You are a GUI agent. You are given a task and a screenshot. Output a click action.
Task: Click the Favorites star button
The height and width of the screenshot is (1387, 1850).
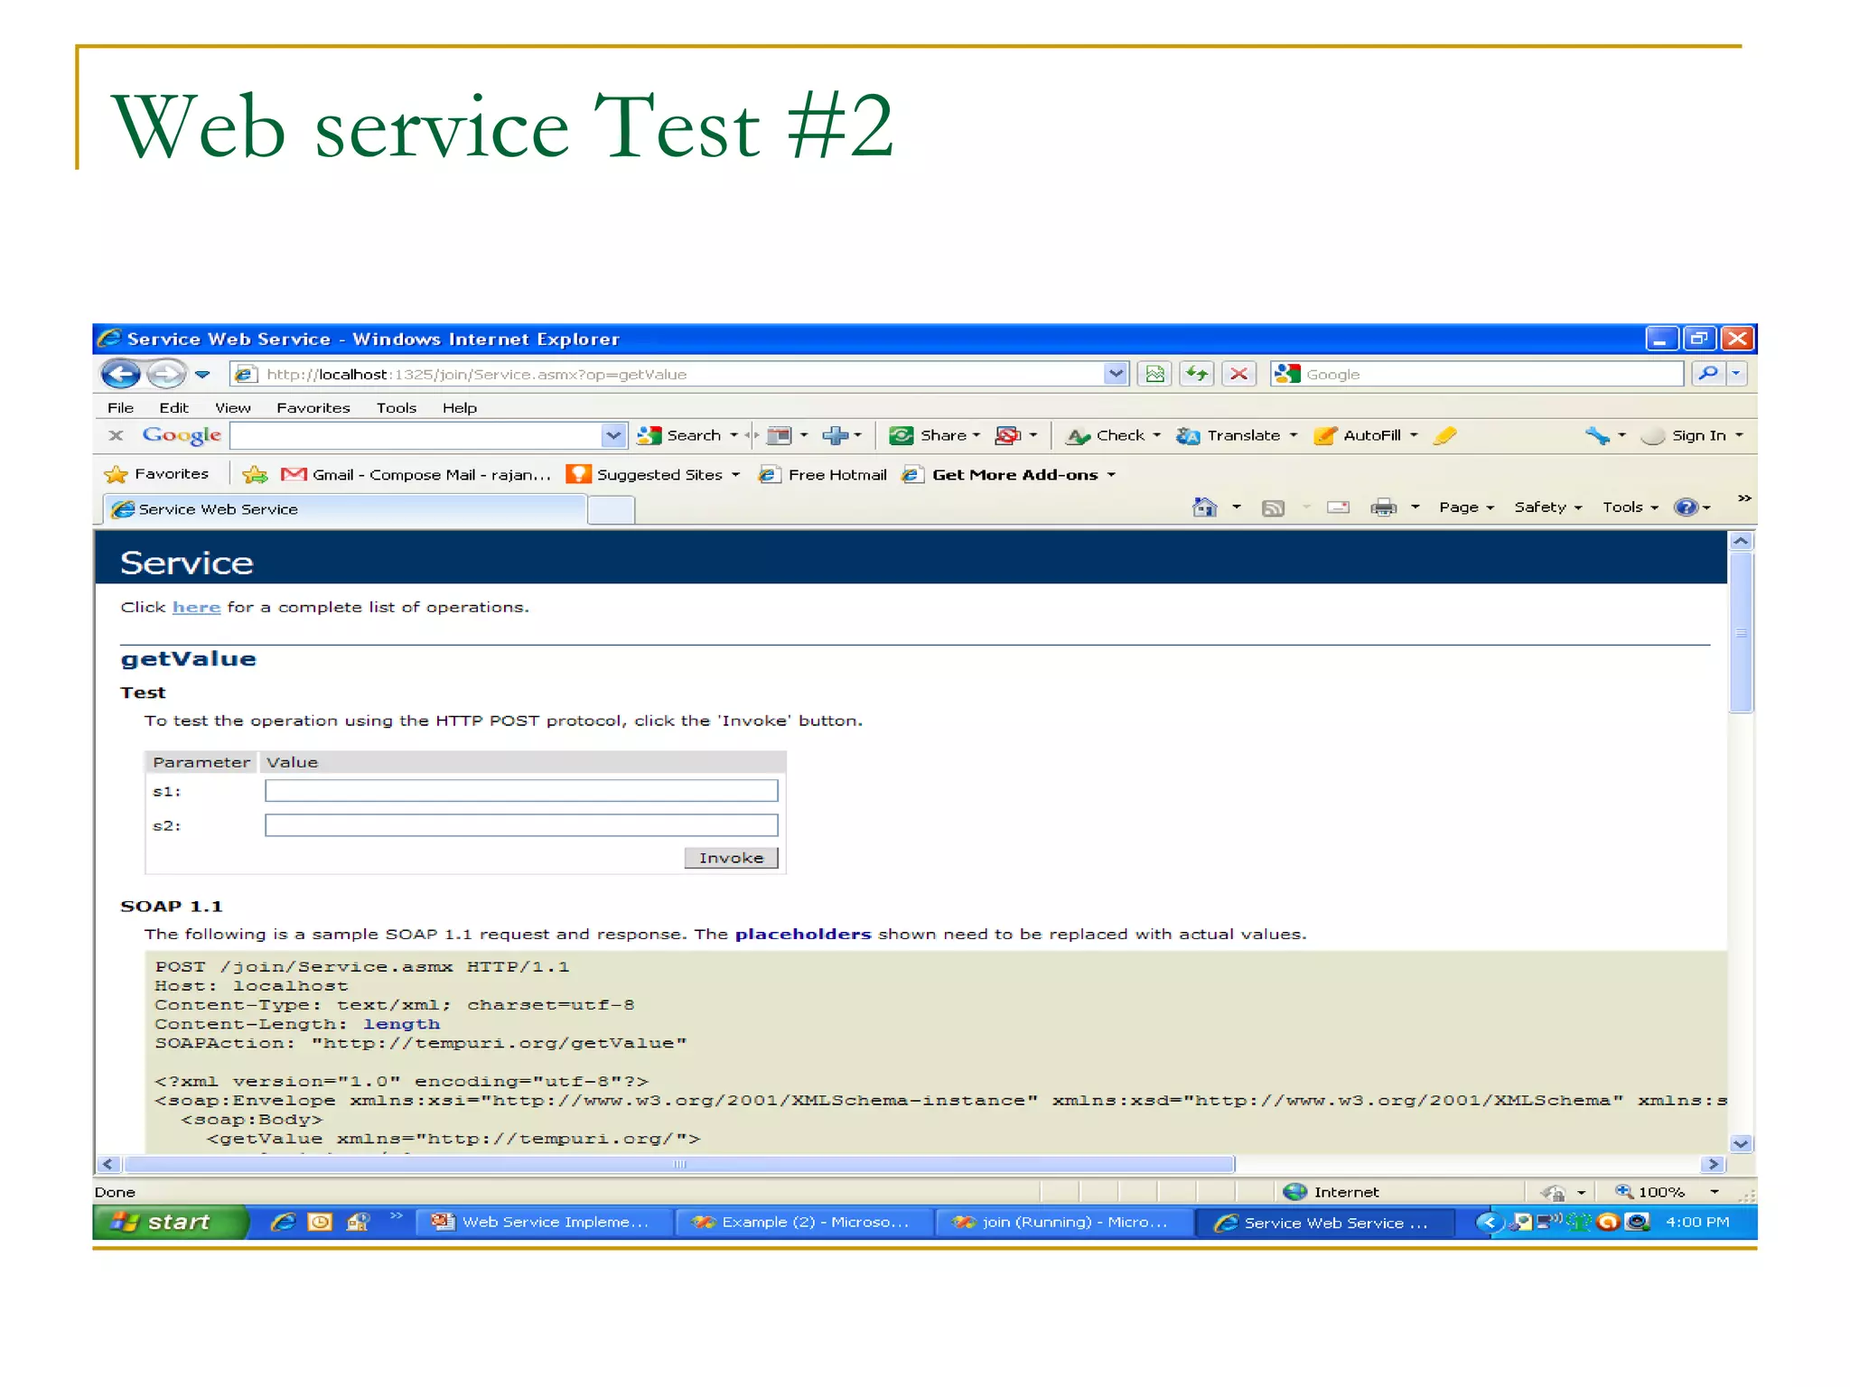click(157, 474)
